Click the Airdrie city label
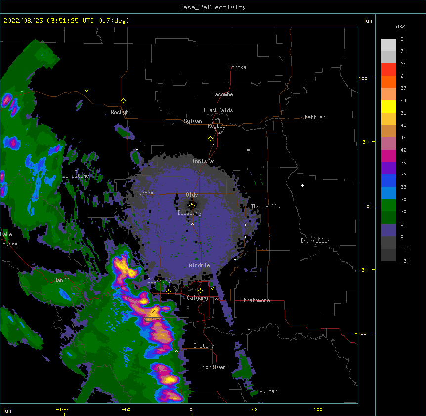The width and height of the screenshot is (426, 416). pos(199,265)
